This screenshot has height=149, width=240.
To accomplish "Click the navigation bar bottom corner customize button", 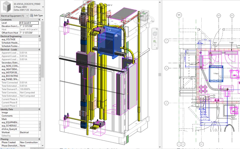I will pyautogui.click(x=157, y=48).
